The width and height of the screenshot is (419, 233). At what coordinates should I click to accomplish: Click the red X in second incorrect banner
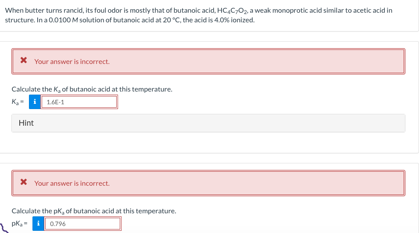[24, 182]
